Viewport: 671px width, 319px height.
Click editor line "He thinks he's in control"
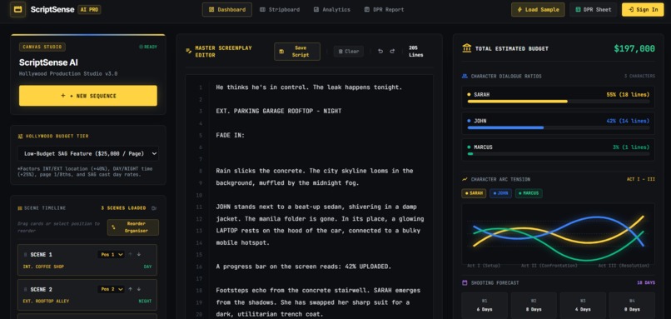pos(309,87)
